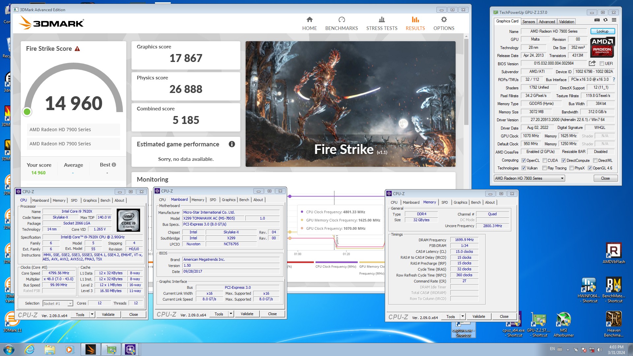Toggle the OpenCL checkbox in GPU-Z
Image resolution: width=633 pixels, height=356 pixels.
coord(524,161)
